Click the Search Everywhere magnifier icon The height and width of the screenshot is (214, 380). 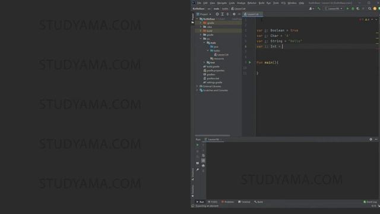(369, 8)
